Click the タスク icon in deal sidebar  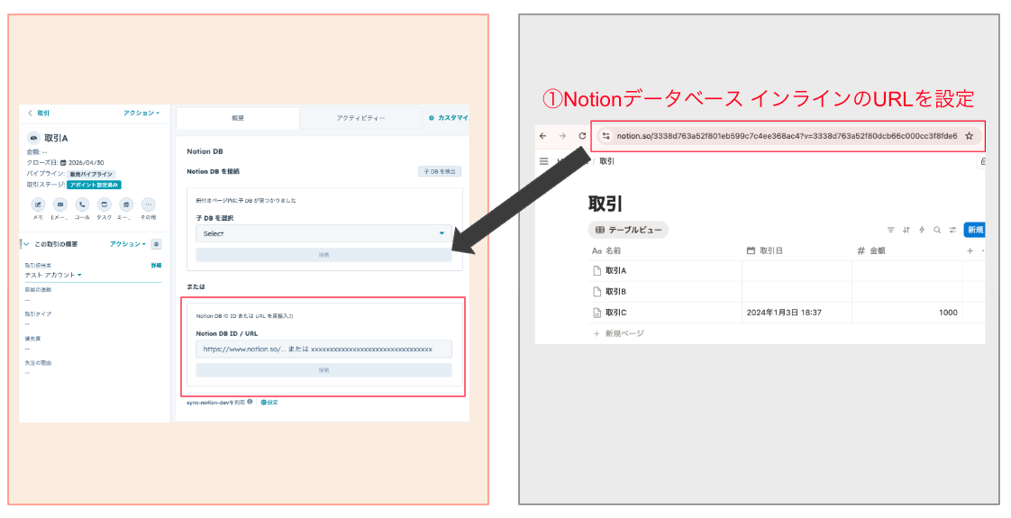click(104, 204)
